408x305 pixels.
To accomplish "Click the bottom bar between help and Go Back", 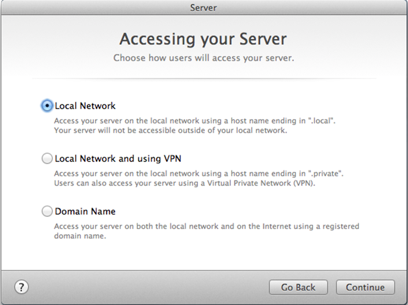I will tap(148, 287).
